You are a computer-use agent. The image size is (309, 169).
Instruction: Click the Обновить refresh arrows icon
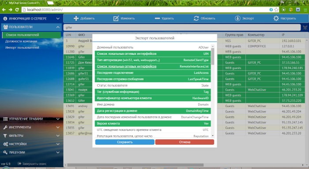click(x=196, y=19)
